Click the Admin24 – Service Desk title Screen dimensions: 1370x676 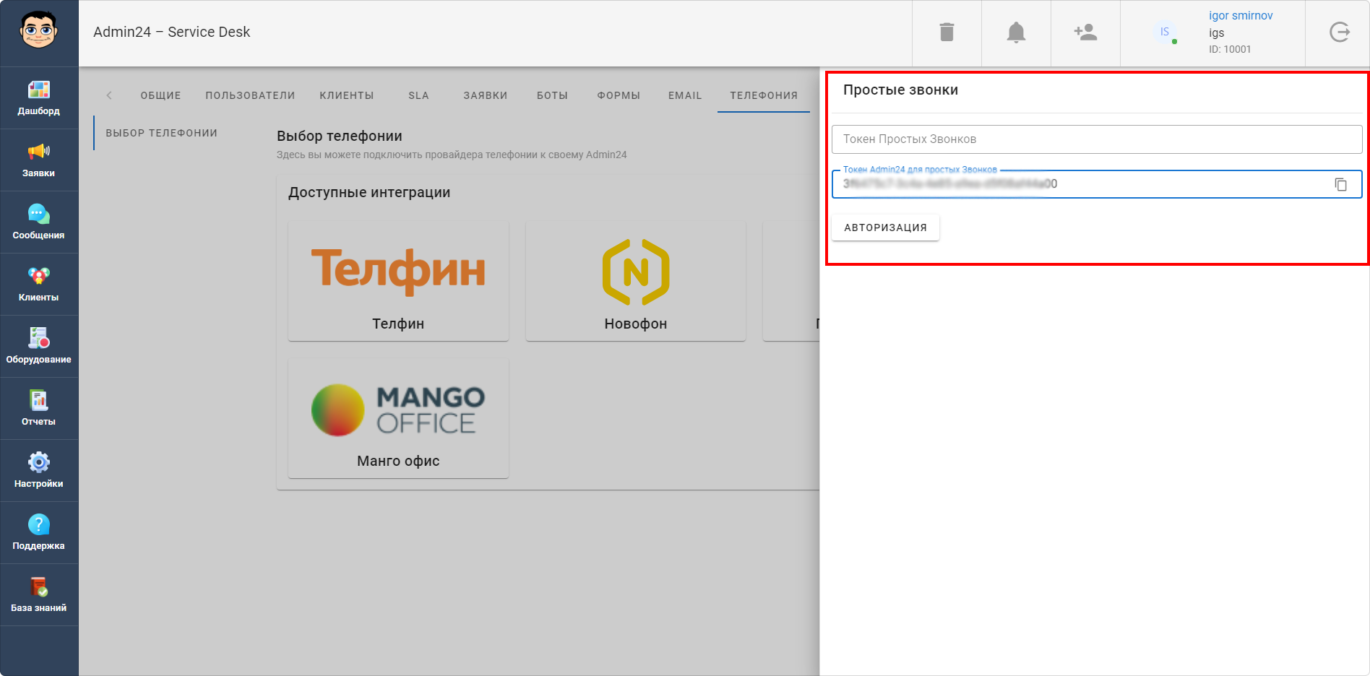point(172,32)
